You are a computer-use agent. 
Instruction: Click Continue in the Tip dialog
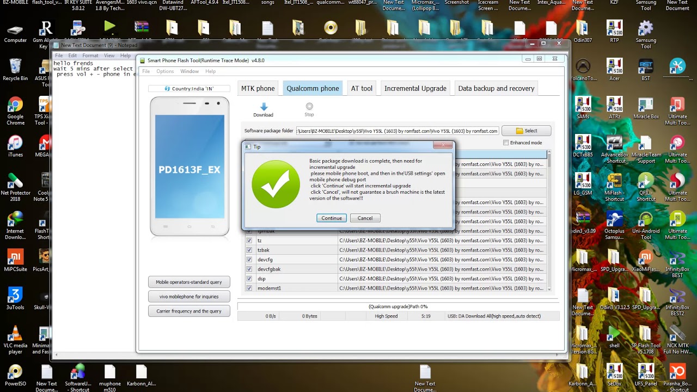[x=331, y=218]
